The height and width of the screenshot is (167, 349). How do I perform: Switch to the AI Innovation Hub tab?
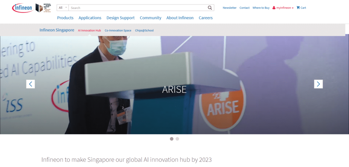[89, 31]
